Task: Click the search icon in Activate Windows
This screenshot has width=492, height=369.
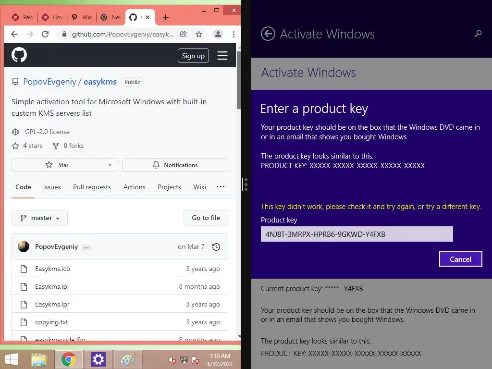Action: 478,34
